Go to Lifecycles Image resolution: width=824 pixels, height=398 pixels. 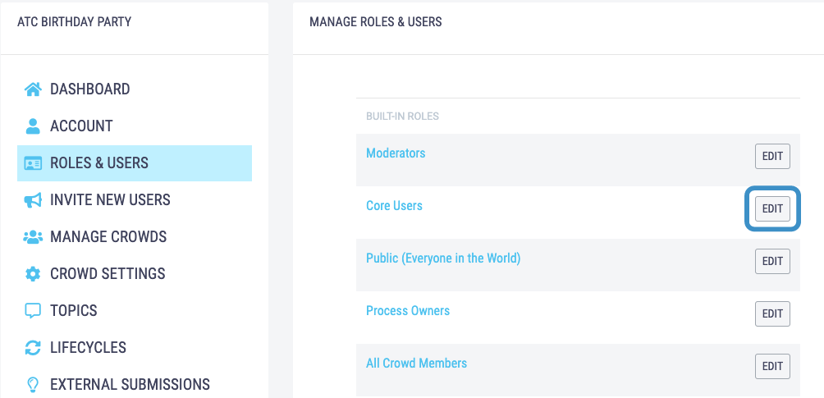coord(89,347)
